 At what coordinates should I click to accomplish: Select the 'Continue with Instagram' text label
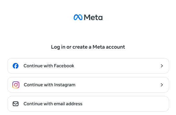click(x=49, y=85)
